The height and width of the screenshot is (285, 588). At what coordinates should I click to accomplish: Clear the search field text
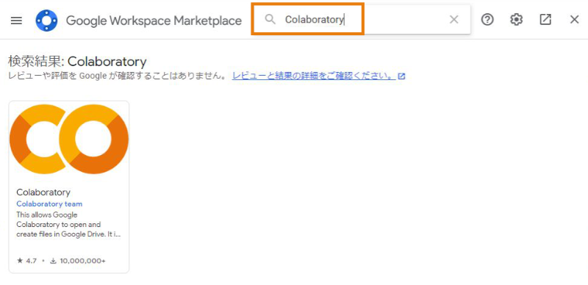pos(453,20)
